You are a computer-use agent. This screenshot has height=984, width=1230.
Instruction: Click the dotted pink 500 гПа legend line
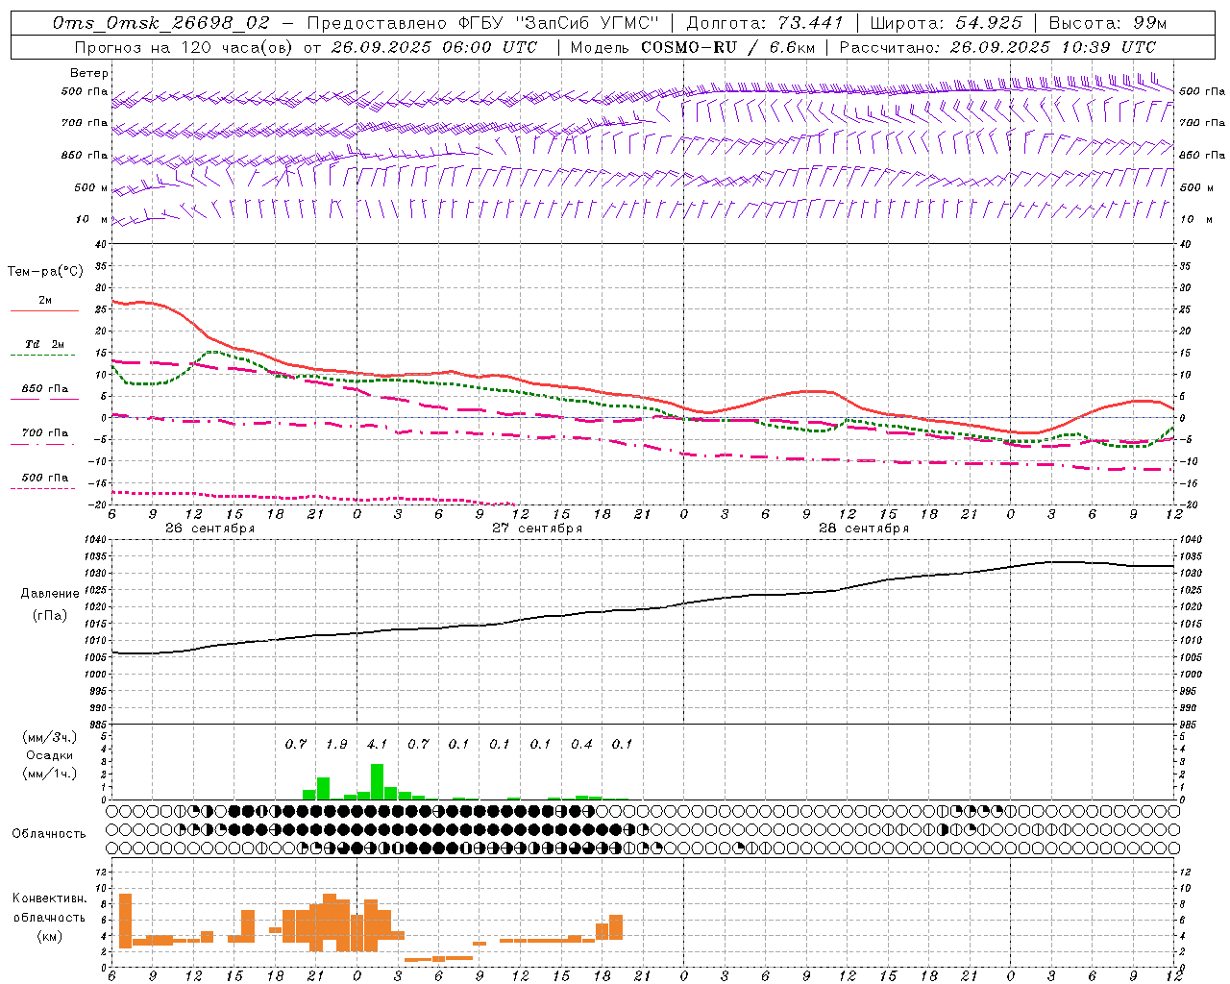[x=42, y=488]
